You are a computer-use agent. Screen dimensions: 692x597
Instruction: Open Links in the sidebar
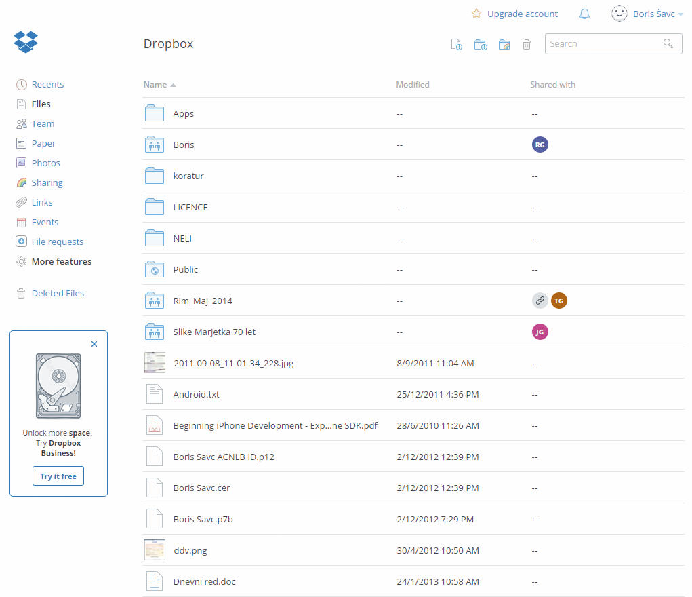click(x=42, y=202)
